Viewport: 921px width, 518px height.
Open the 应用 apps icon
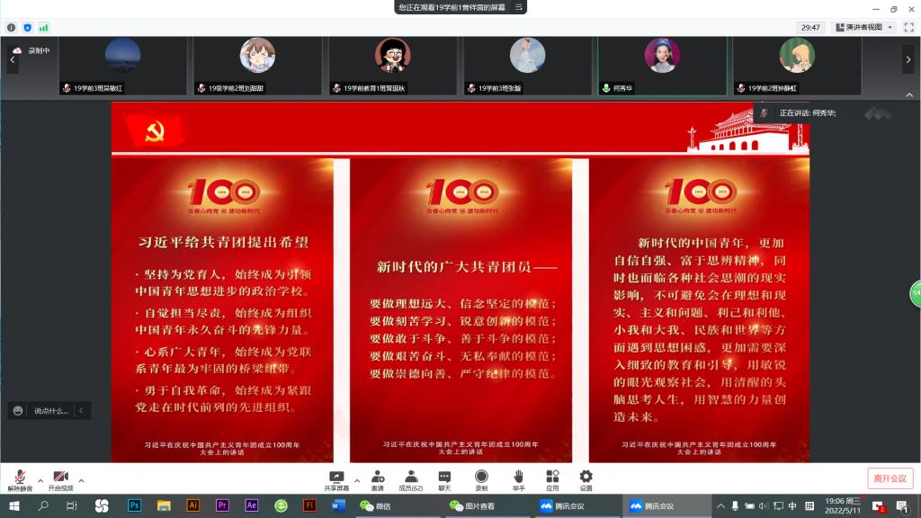[552, 477]
